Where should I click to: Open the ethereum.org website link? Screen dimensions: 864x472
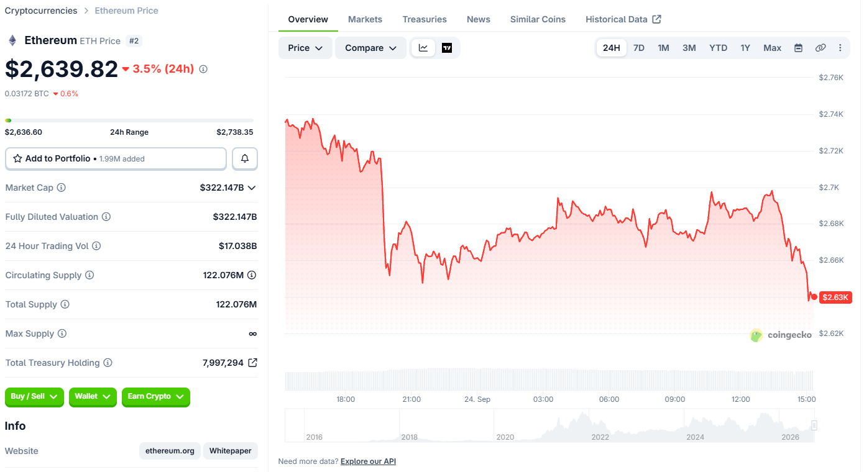tap(170, 451)
